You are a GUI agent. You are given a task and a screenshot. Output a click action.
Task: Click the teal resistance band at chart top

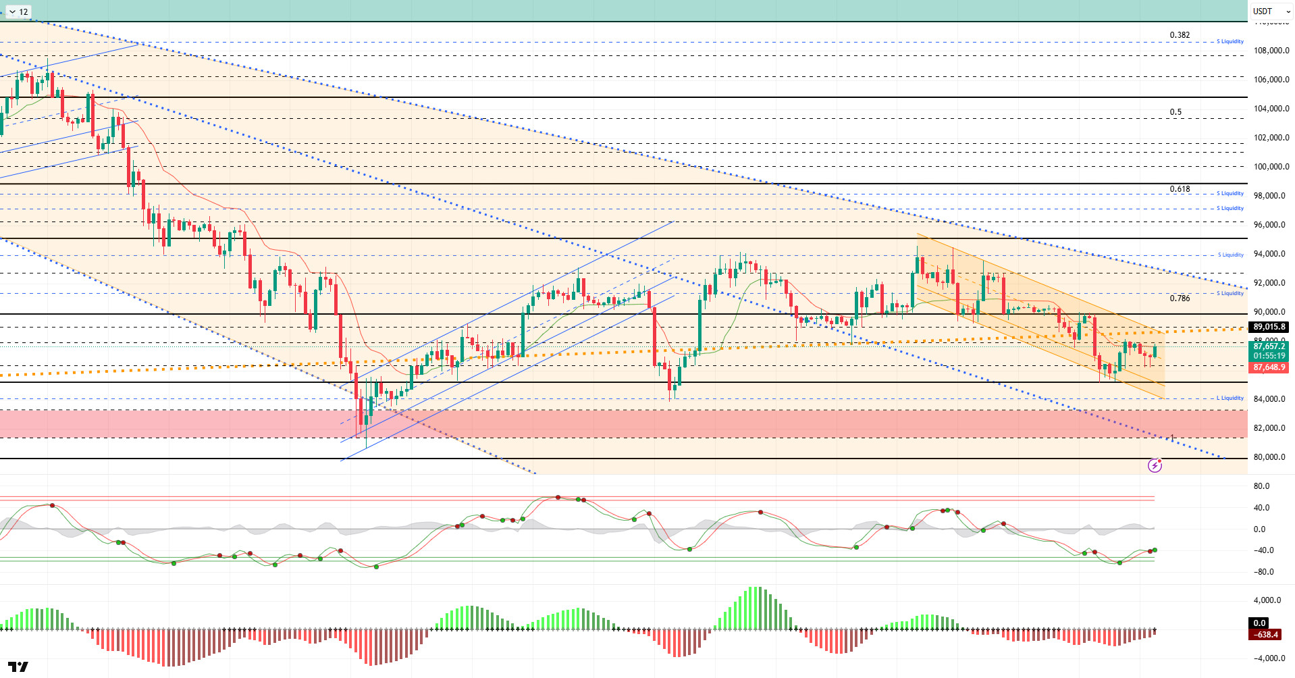[x=608, y=11]
